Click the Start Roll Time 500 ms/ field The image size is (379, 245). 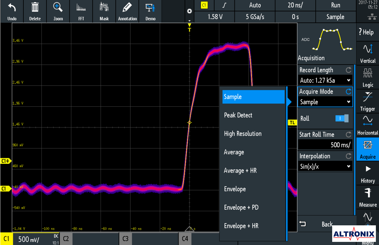(x=325, y=145)
